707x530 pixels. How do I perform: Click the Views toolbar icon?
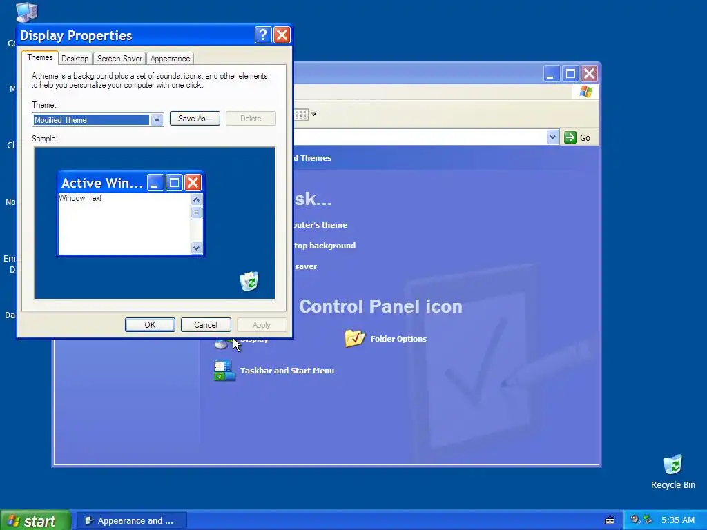[x=301, y=115]
